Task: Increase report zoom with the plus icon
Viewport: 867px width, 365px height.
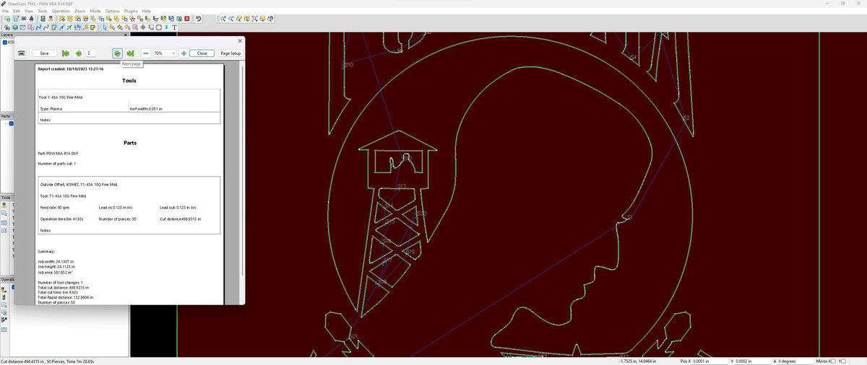Action: pos(184,53)
